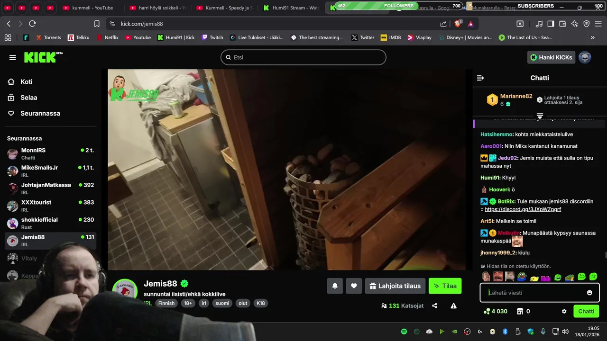Open Seurannassa in the sidebar navigation
Screen dimensions: 607x341
(34, 113)
